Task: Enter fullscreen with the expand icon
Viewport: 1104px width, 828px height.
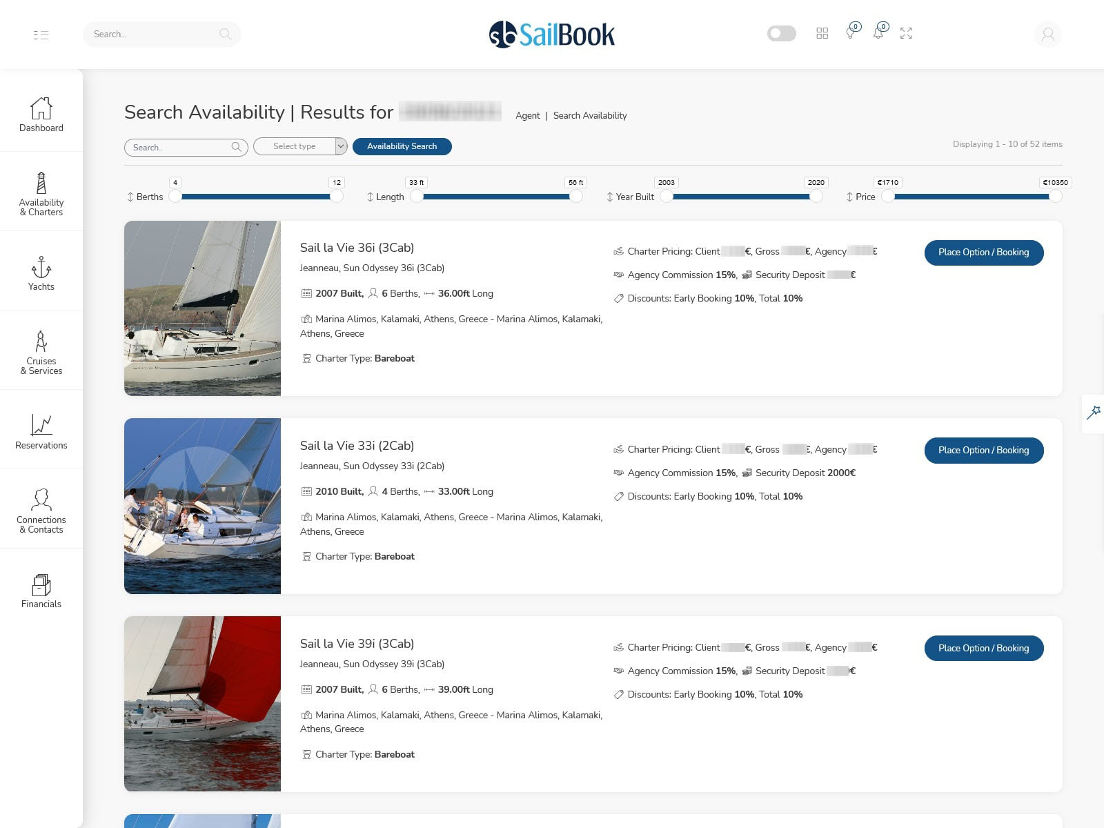Action: 906,33
